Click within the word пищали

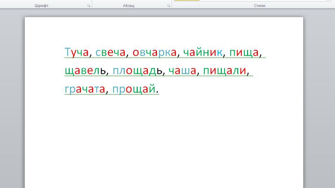[225, 71]
